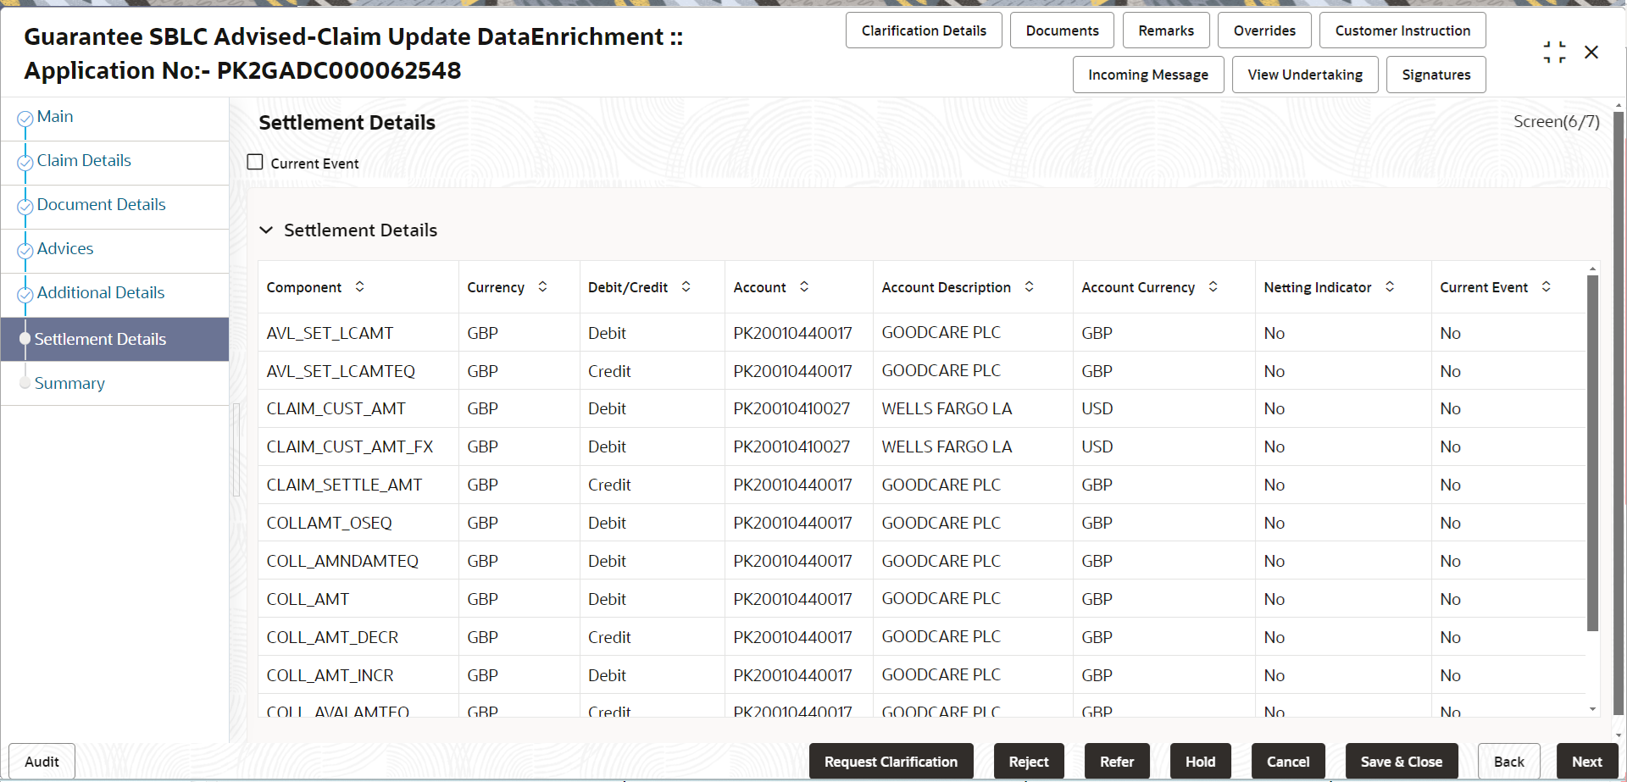Click the table scrollbar down arrow
Screen dimensions: 1627x782
point(1593,709)
